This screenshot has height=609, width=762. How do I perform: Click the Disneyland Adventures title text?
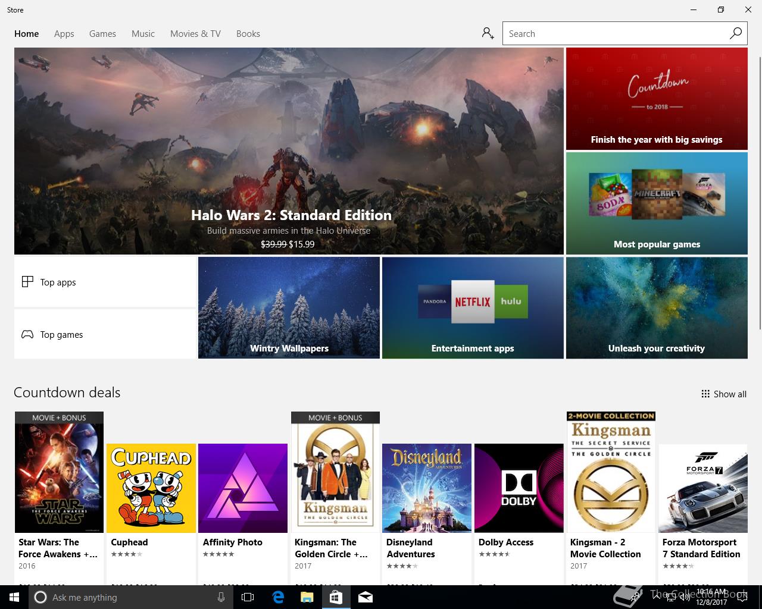pos(411,548)
